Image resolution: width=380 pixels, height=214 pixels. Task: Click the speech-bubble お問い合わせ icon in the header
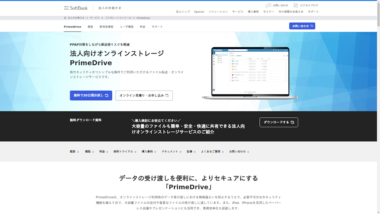[268, 5]
